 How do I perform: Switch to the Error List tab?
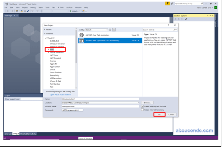(x=8, y=134)
